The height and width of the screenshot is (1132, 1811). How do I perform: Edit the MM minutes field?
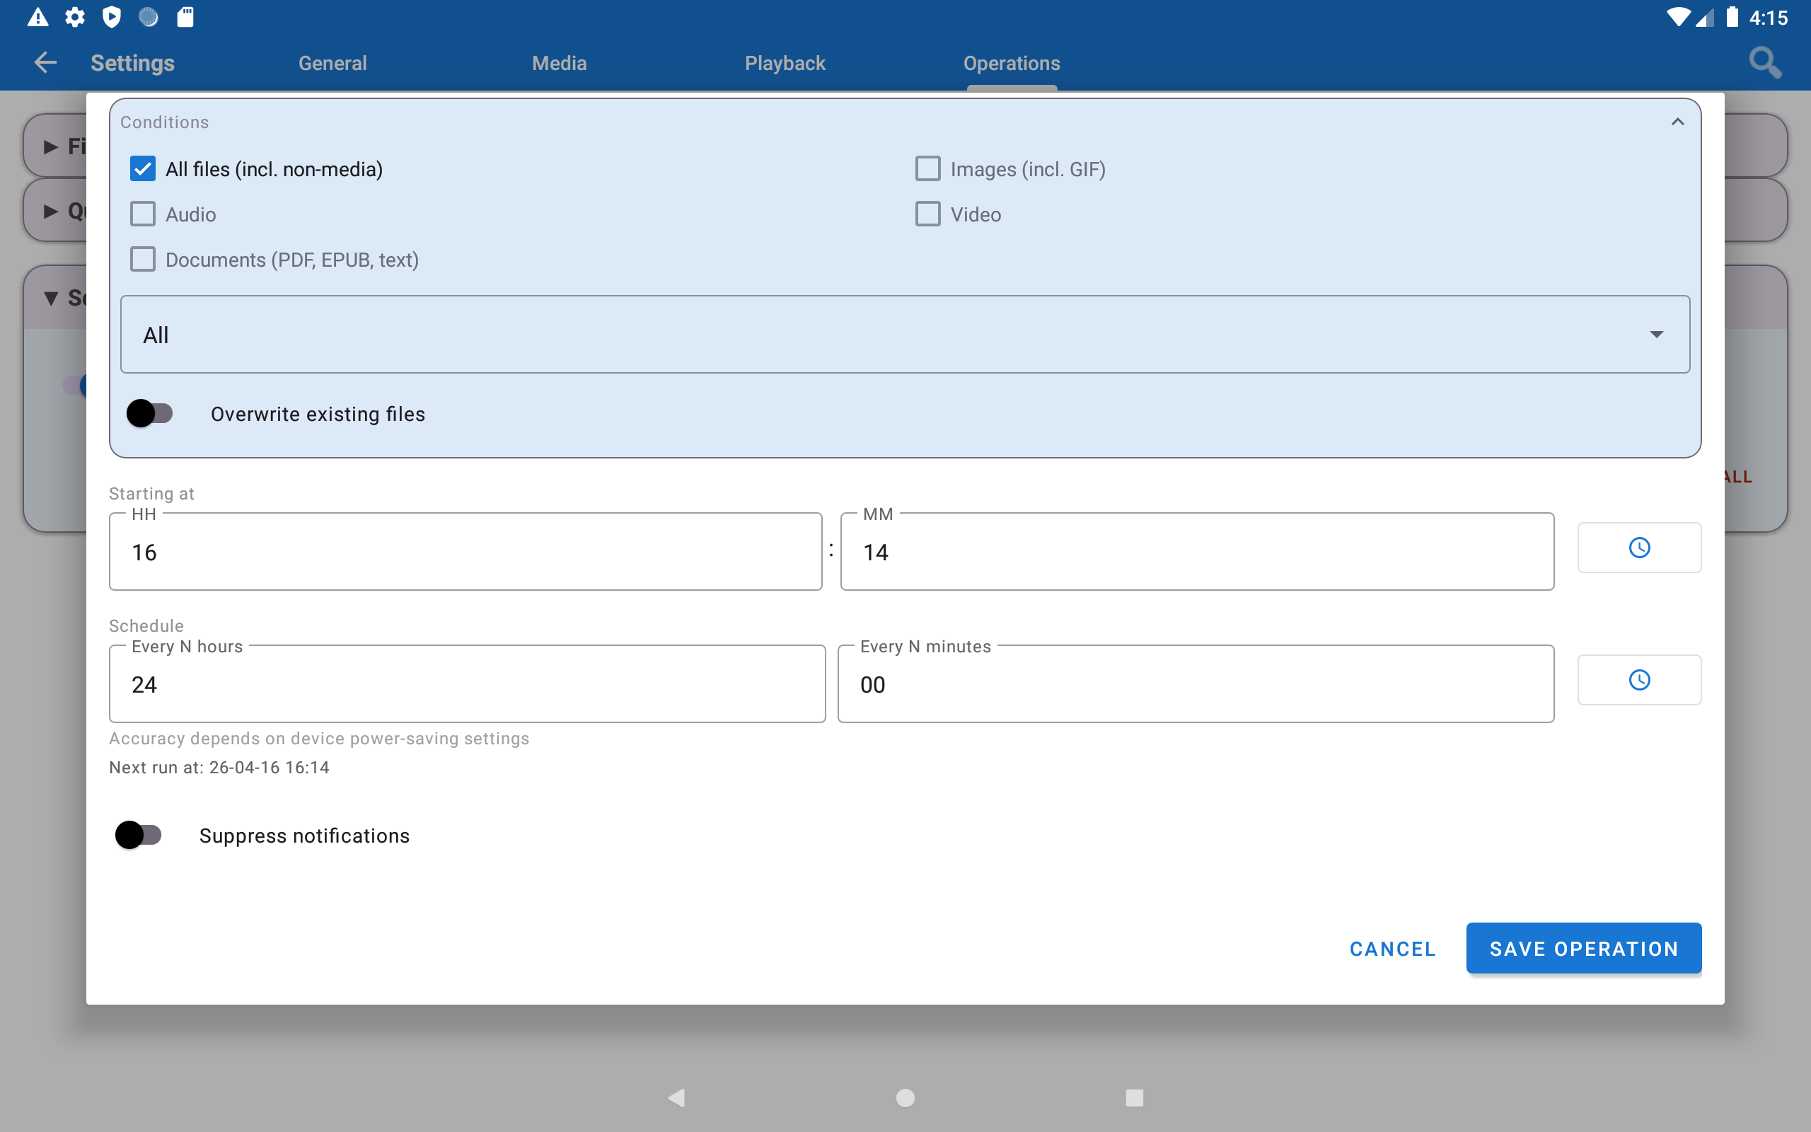(x=1198, y=552)
